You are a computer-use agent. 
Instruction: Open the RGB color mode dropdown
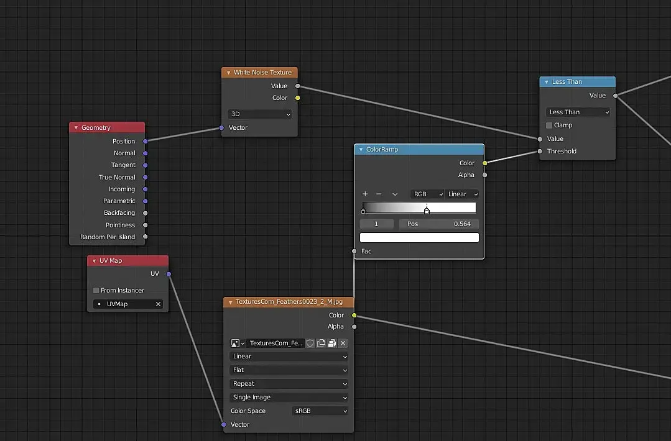point(427,194)
